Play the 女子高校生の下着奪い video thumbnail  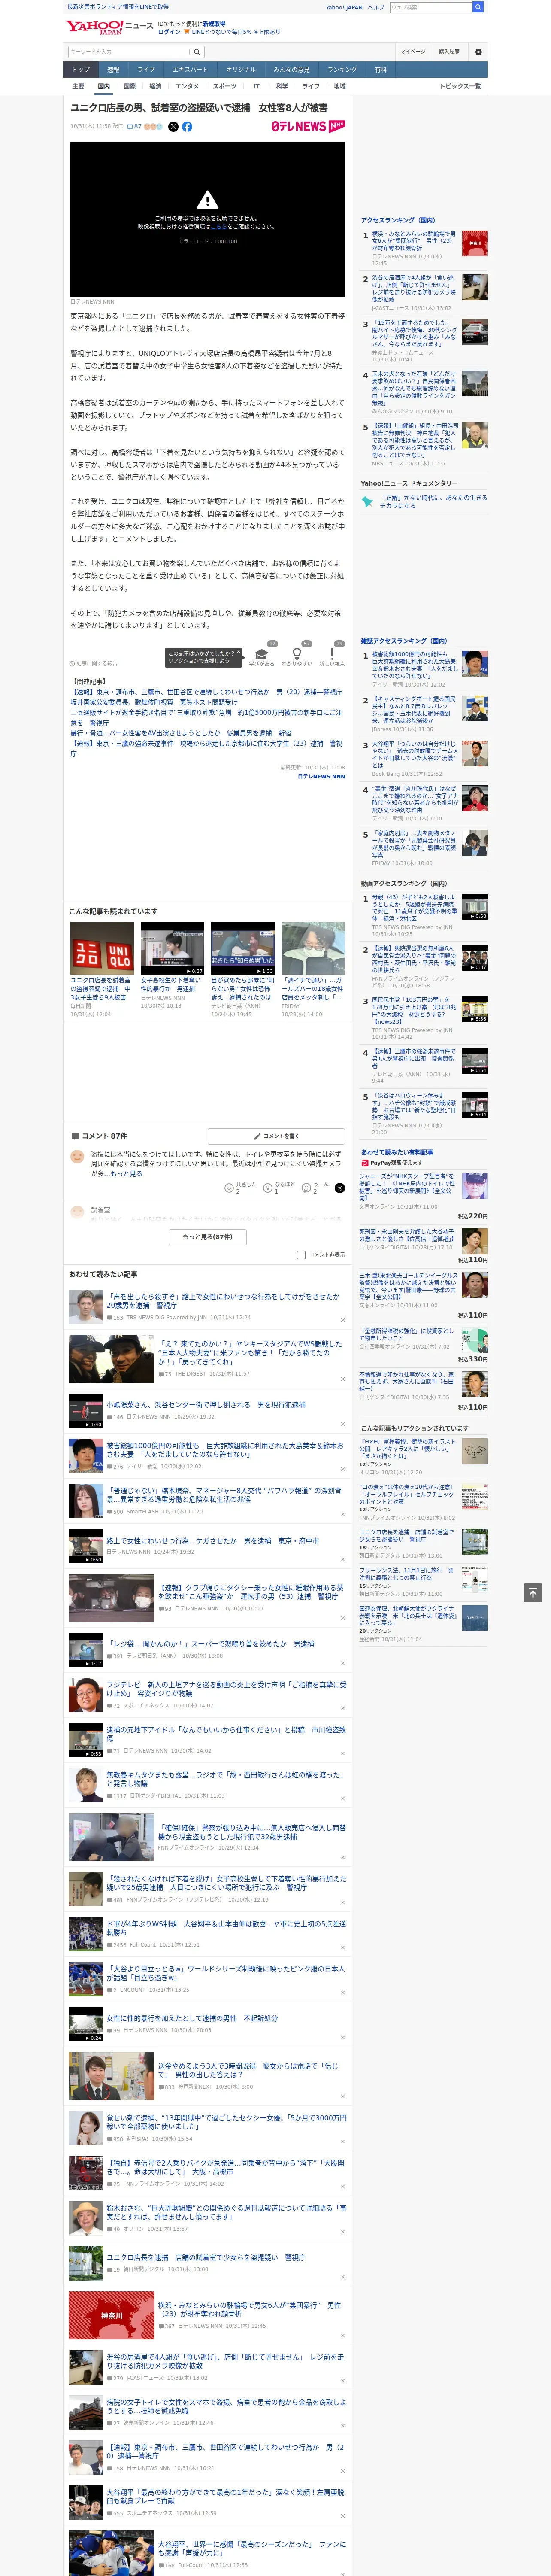point(172,948)
